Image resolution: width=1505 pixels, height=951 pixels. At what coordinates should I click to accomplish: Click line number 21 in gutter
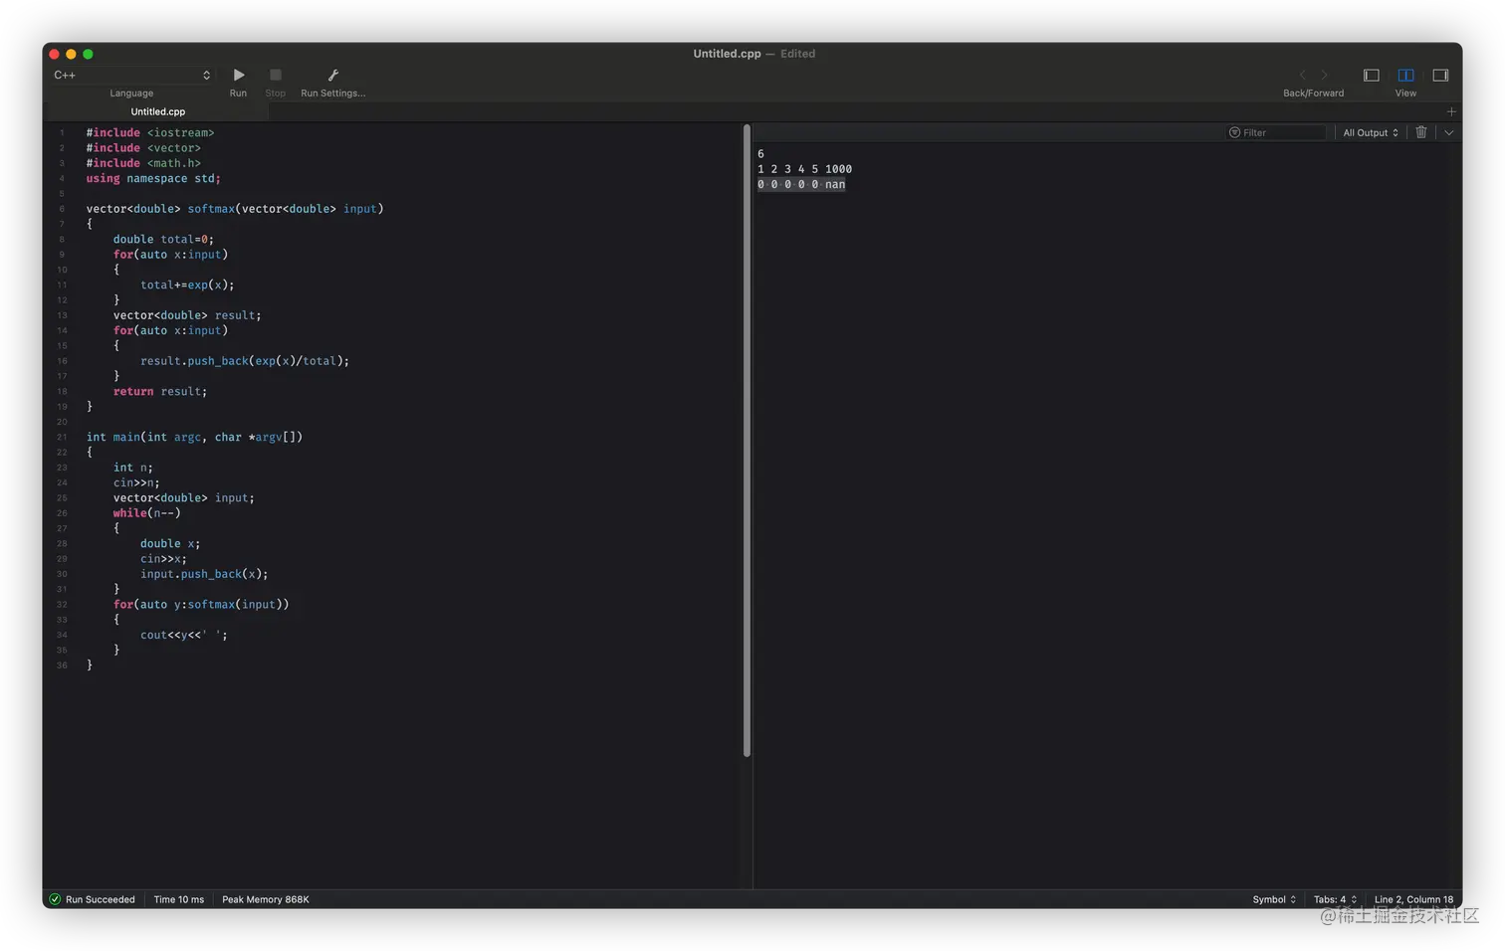tap(62, 438)
